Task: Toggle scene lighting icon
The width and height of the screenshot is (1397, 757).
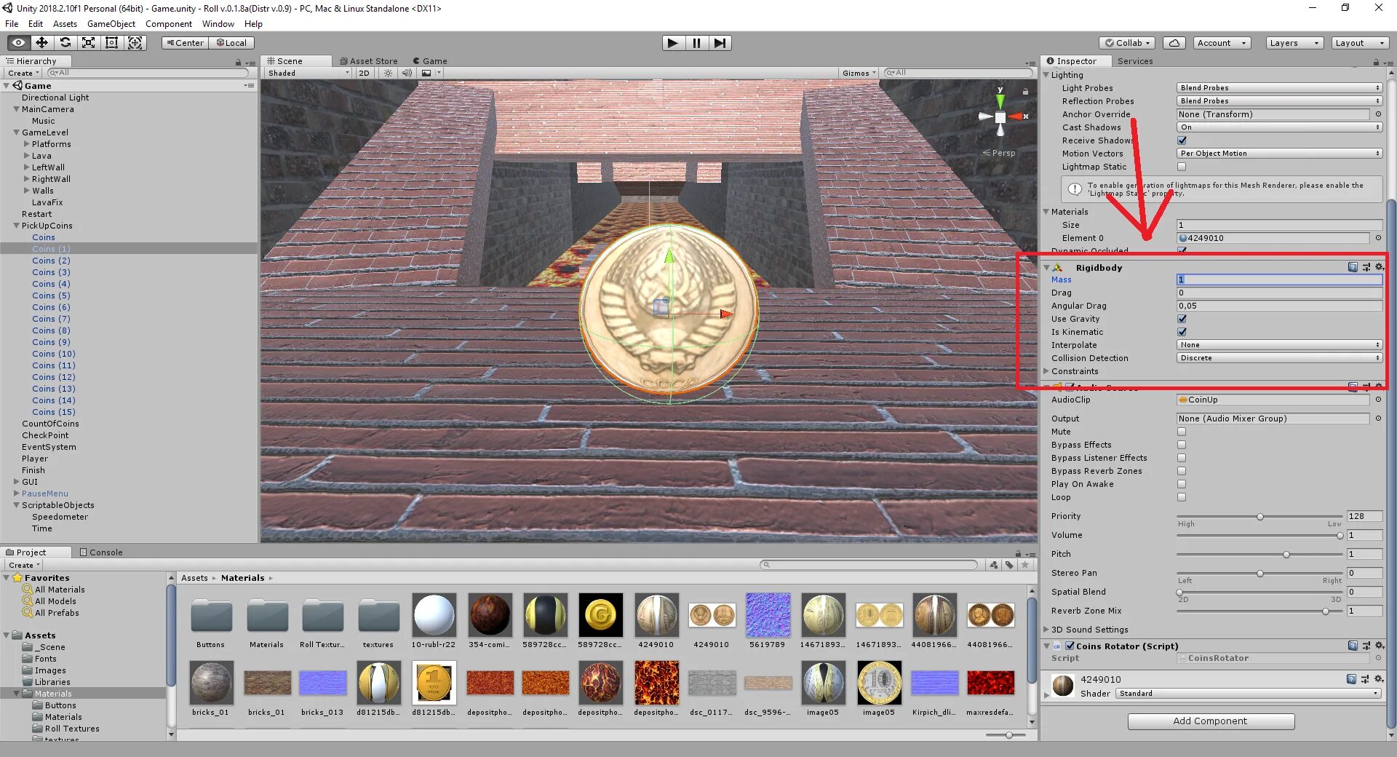Action: coord(388,73)
